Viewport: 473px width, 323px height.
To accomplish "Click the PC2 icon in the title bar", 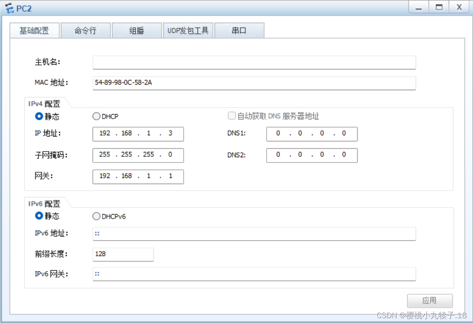I will [x=9, y=7].
